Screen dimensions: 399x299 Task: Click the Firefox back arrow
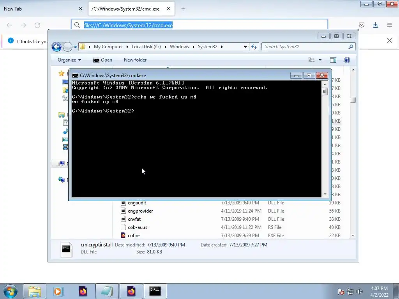tap(9, 25)
